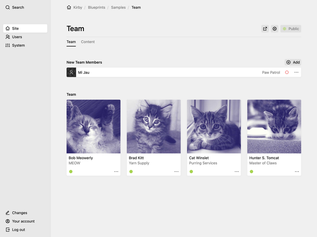Open the Cat Winslet kitten thumbnail
This screenshot has height=237, width=317.
coord(214,127)
